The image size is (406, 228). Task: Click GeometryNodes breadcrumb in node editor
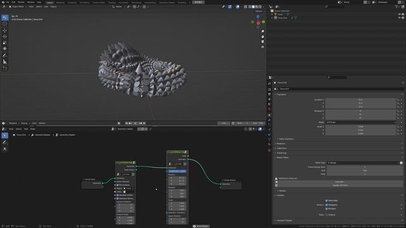click(x=43, y=135)
